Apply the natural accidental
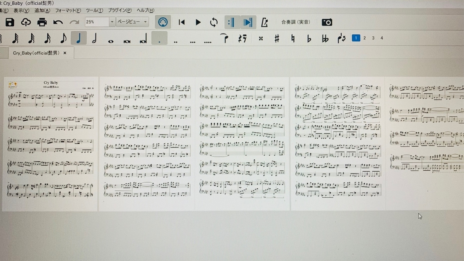464x261 pixels. tap(293, 38)
